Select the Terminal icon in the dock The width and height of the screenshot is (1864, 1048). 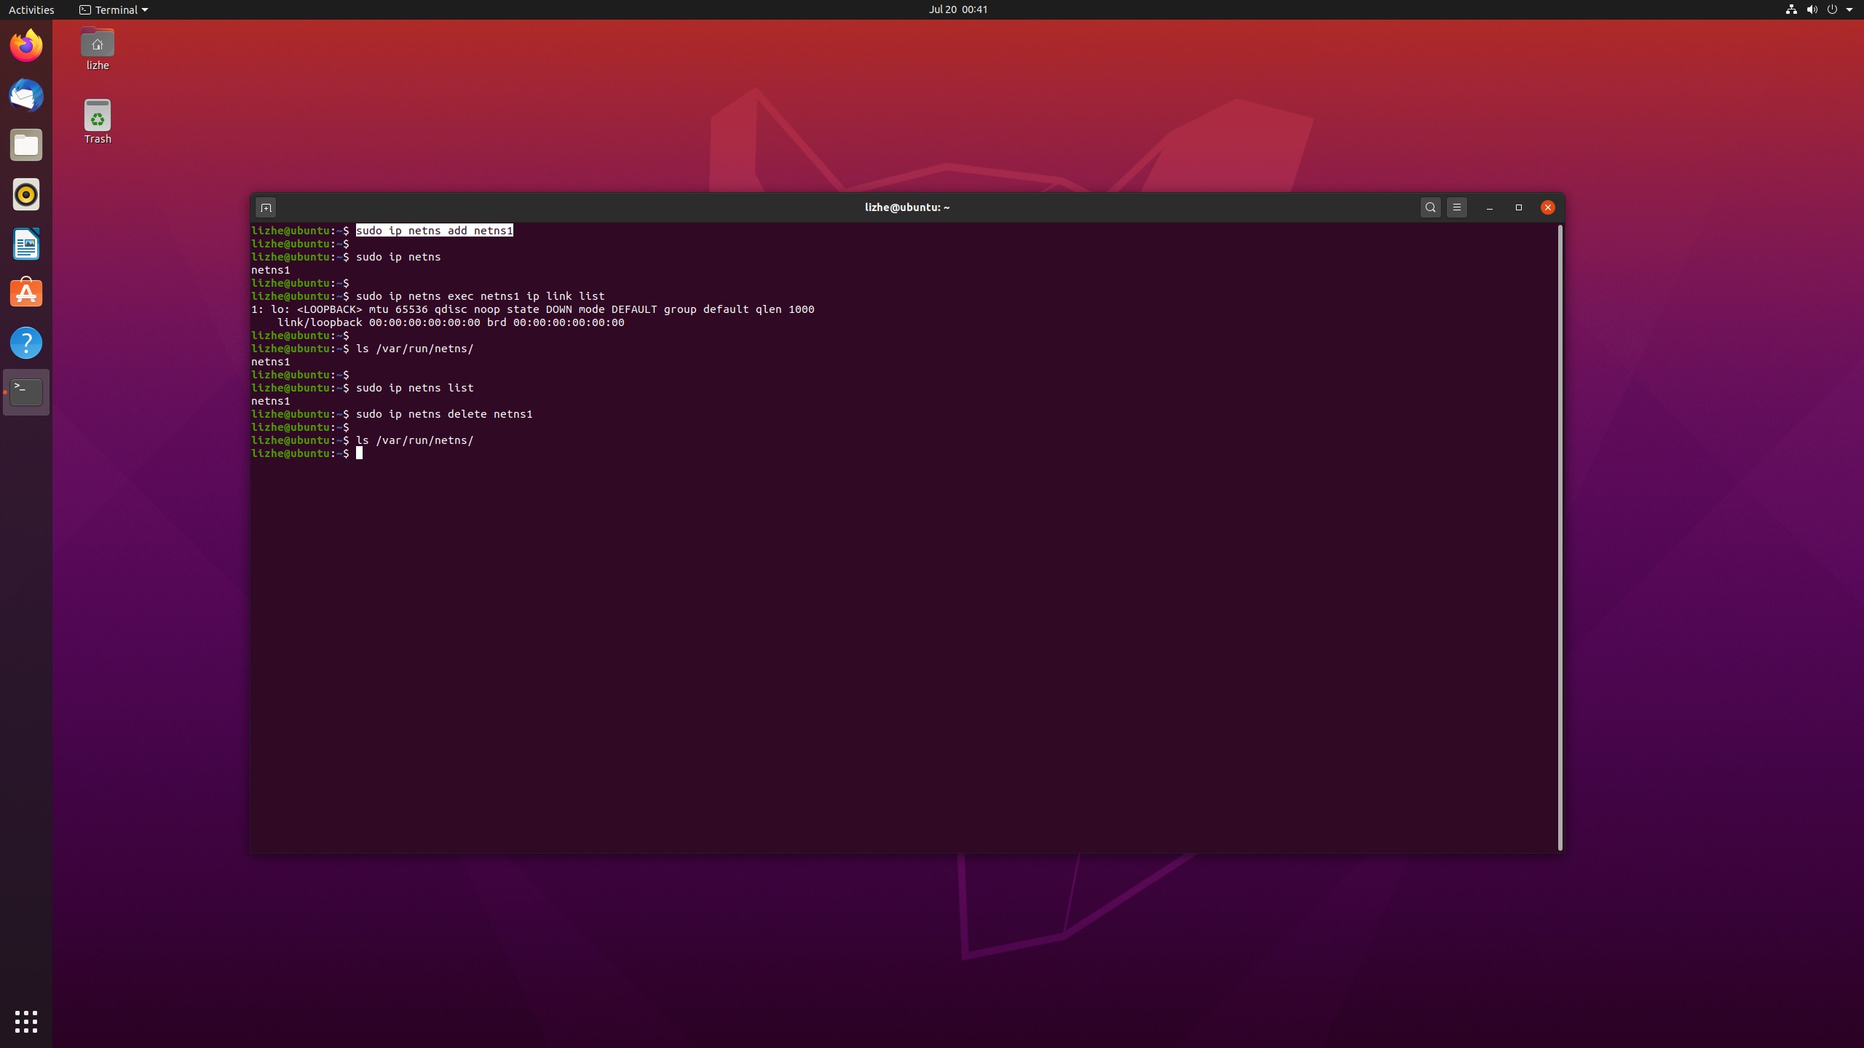coord(26,392)
